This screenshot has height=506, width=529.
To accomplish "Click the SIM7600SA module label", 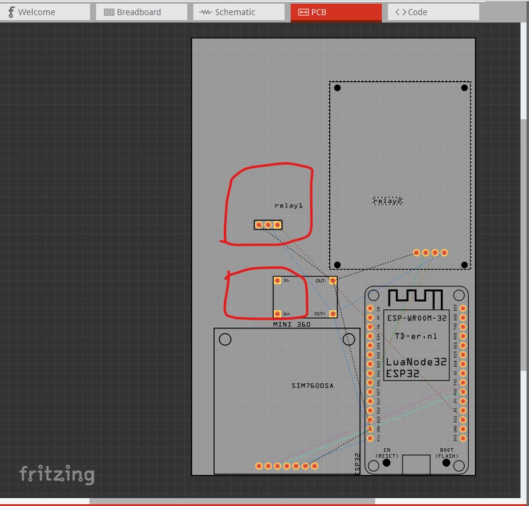I will tap(313, 386).
